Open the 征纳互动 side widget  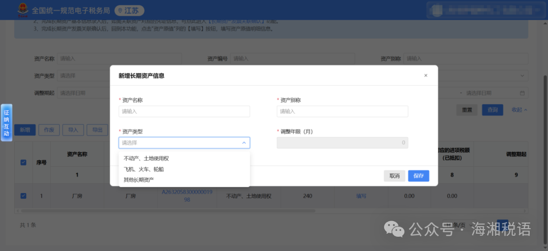coord(7,122)
